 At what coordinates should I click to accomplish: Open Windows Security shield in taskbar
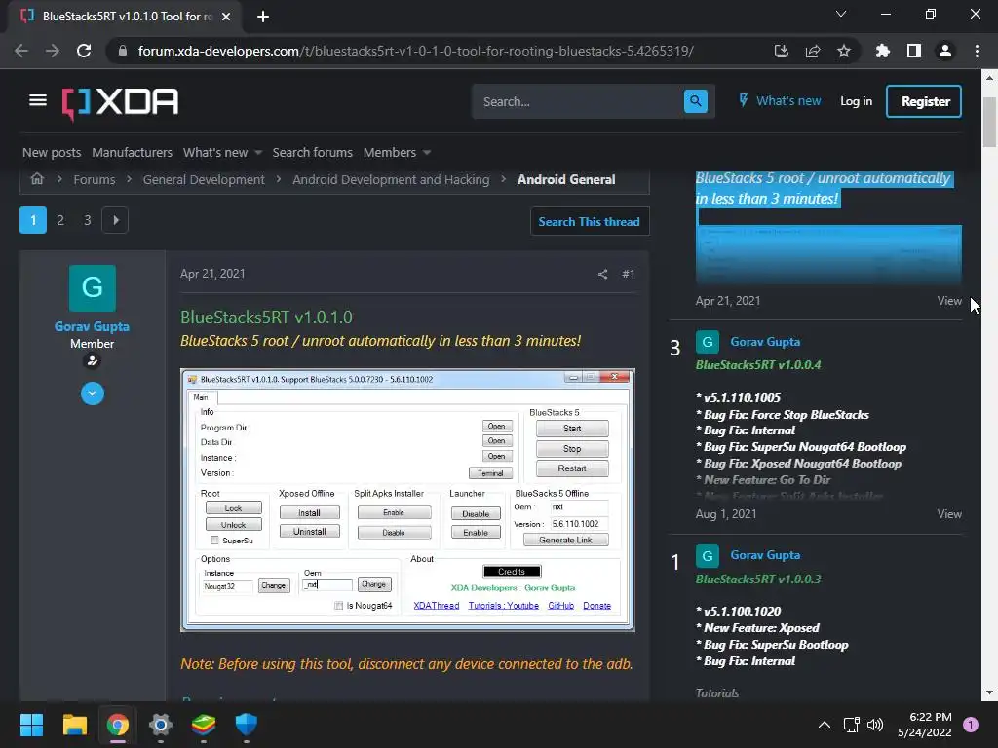point(247,725)
